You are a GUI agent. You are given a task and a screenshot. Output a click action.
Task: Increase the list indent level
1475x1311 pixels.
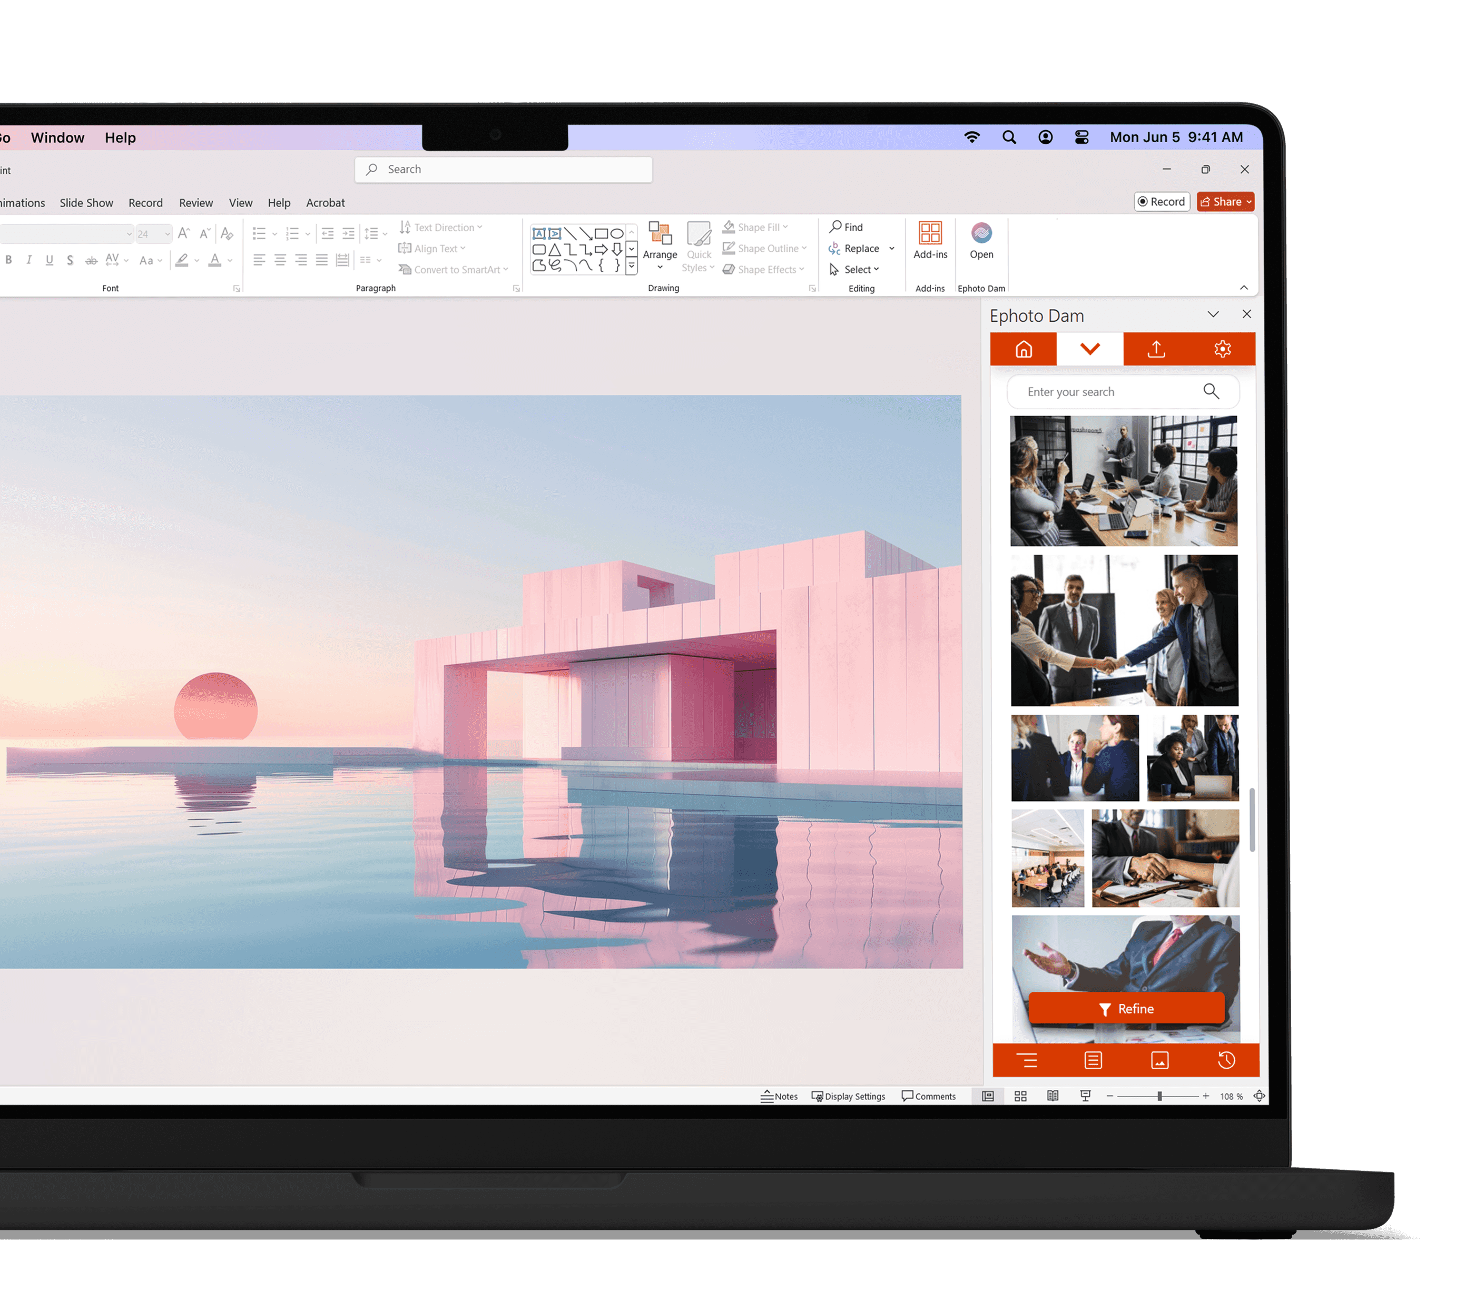click(x=349, y=233)
